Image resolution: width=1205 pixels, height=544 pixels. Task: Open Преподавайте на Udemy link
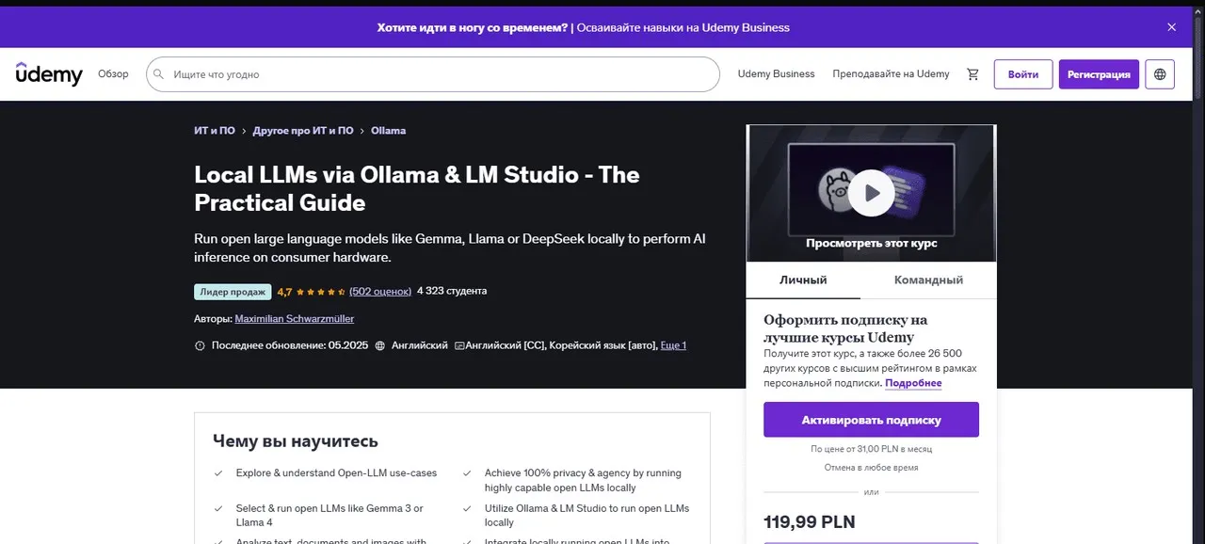(x=891, y=74)
